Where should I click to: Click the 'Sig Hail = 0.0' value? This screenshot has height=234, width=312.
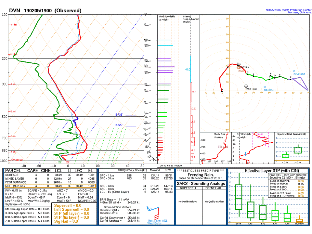tap(66, 221)
